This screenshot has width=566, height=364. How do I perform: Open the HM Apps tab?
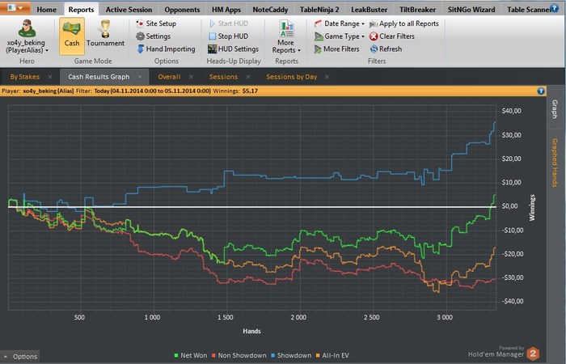[226, 10]
